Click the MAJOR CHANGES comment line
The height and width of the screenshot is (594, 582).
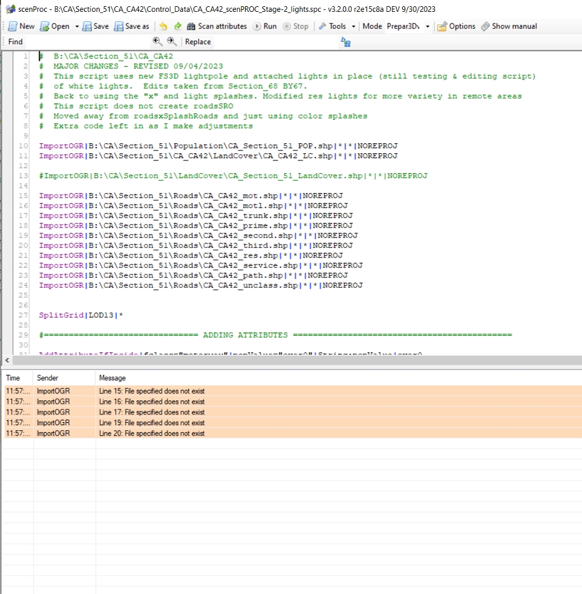tap(131, 66)
